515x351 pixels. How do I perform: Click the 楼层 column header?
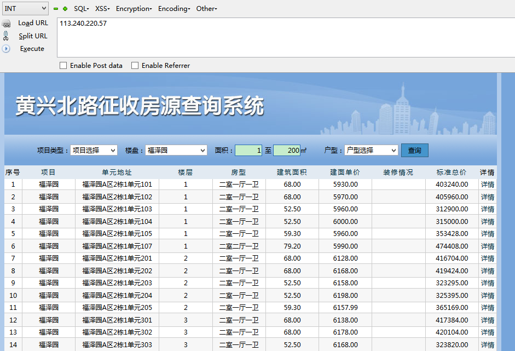click(185, 172)
